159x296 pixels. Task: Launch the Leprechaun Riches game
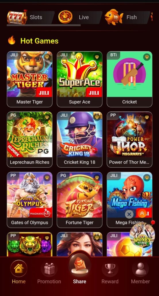[x=30, y=140]
